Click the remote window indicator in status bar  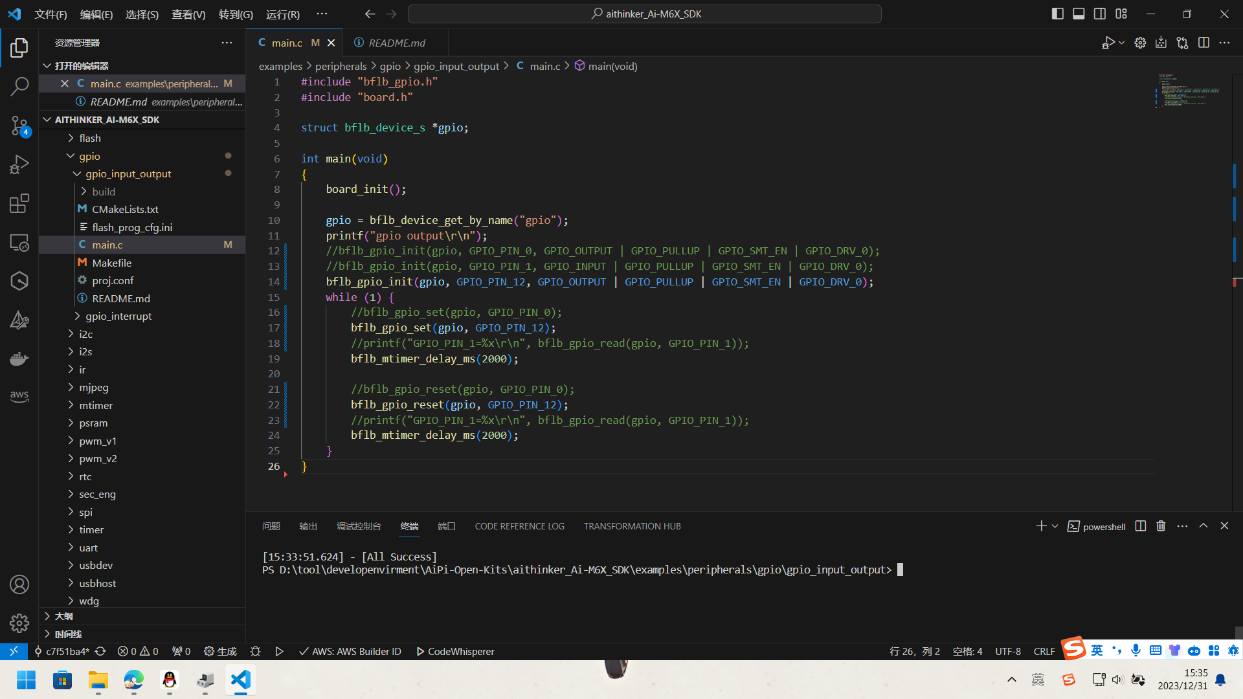pyautogui.click(x=14, y=651)
